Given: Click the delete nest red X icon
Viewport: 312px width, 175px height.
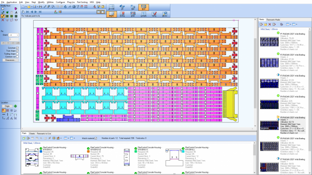Looking at the screenshot, I should point(270,24).
